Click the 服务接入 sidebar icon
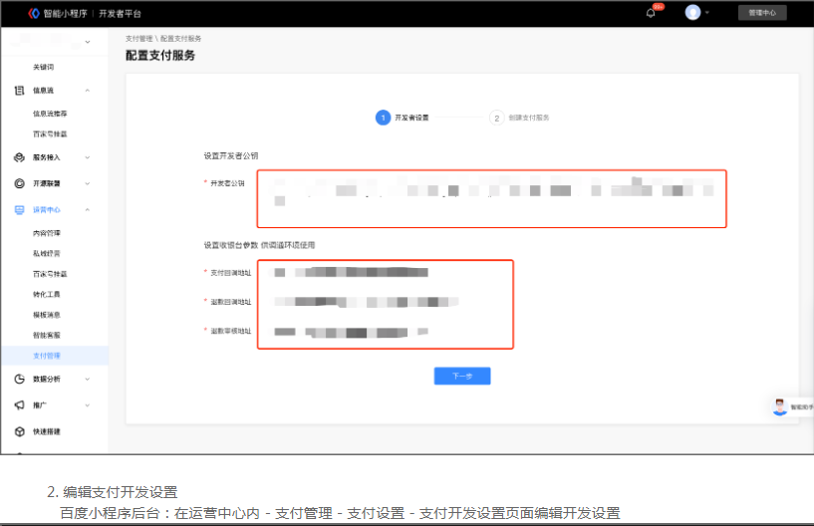The image size is (814, 526). tap(19, 157)
